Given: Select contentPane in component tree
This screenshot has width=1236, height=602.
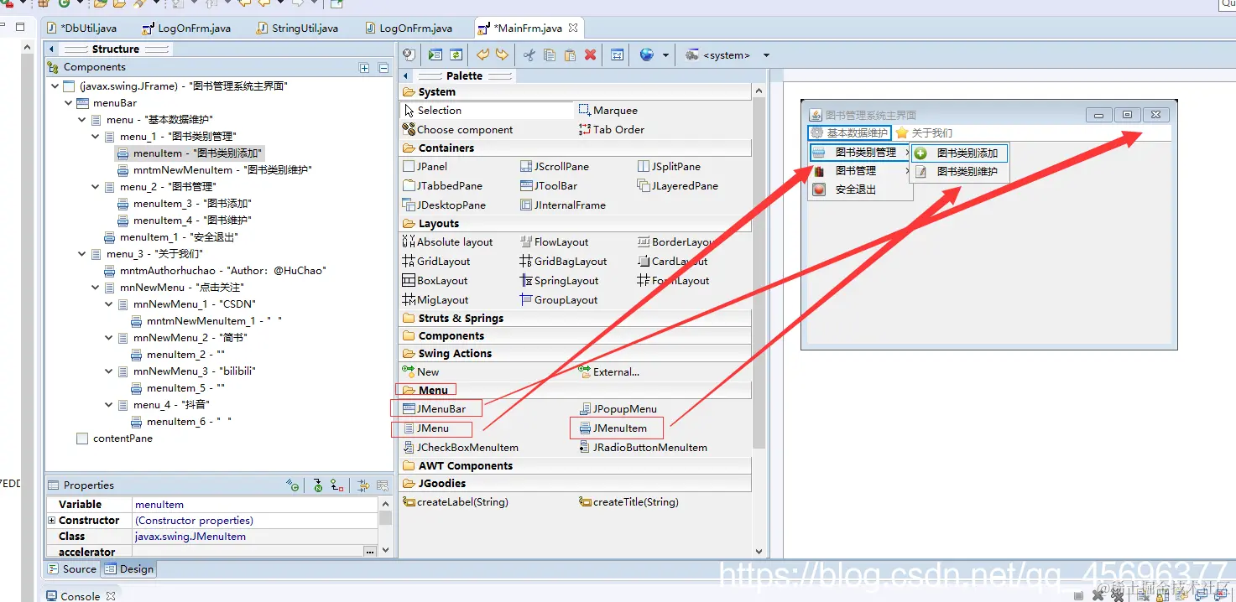Looking at the screenshot, I should point(114,439).
